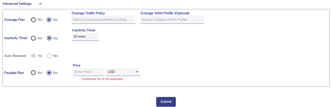This screenshot has width=331, height=107.
Task: Collapse the Advanced Settings chevron
Action: click(x=40, y=4)
